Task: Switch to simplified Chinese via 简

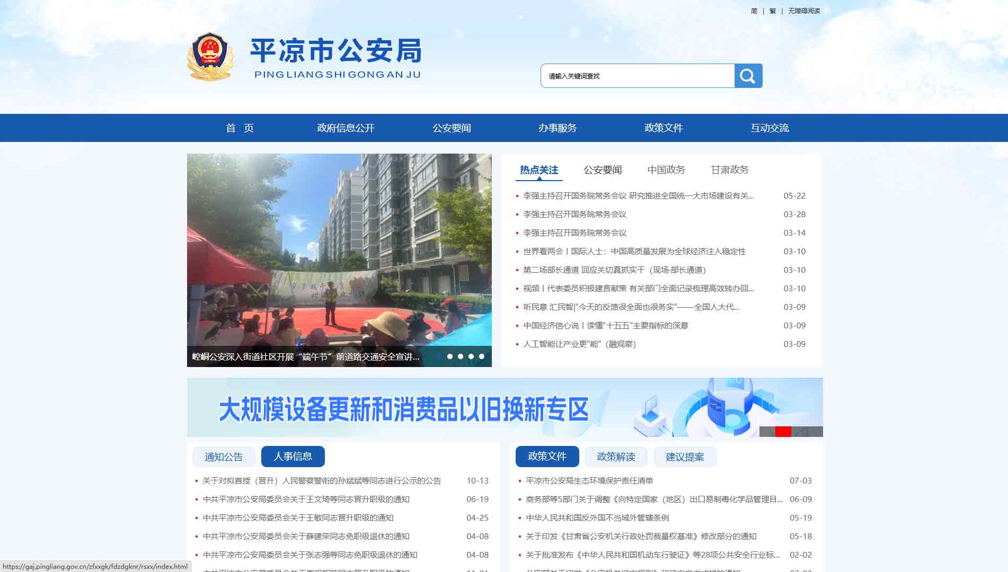Action: coord(754,11)
